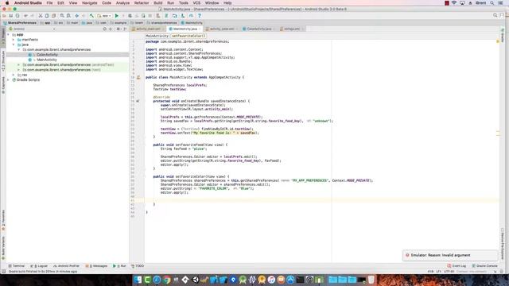Collapse the java folder arrow
Screen dimensions: 509x286
14,44
